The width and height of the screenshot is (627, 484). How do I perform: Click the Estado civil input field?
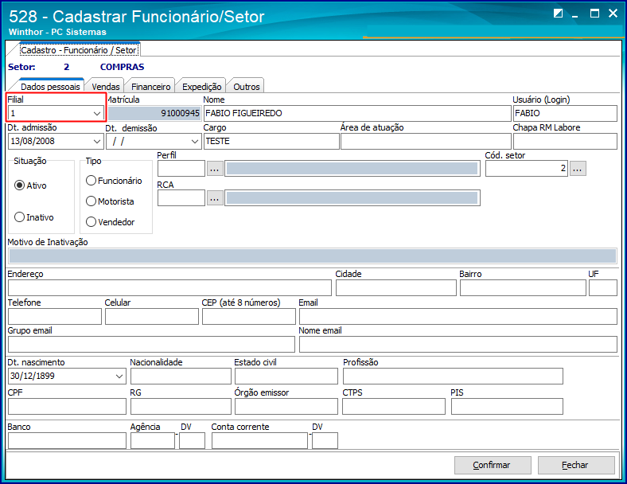286,376
